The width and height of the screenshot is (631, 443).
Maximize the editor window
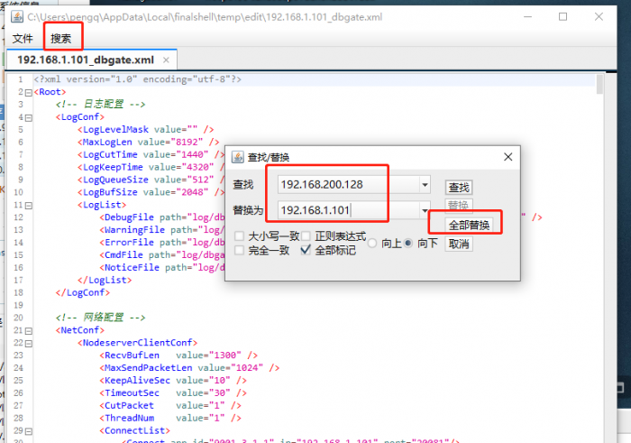pyautogui.click(x=563, y=17)
